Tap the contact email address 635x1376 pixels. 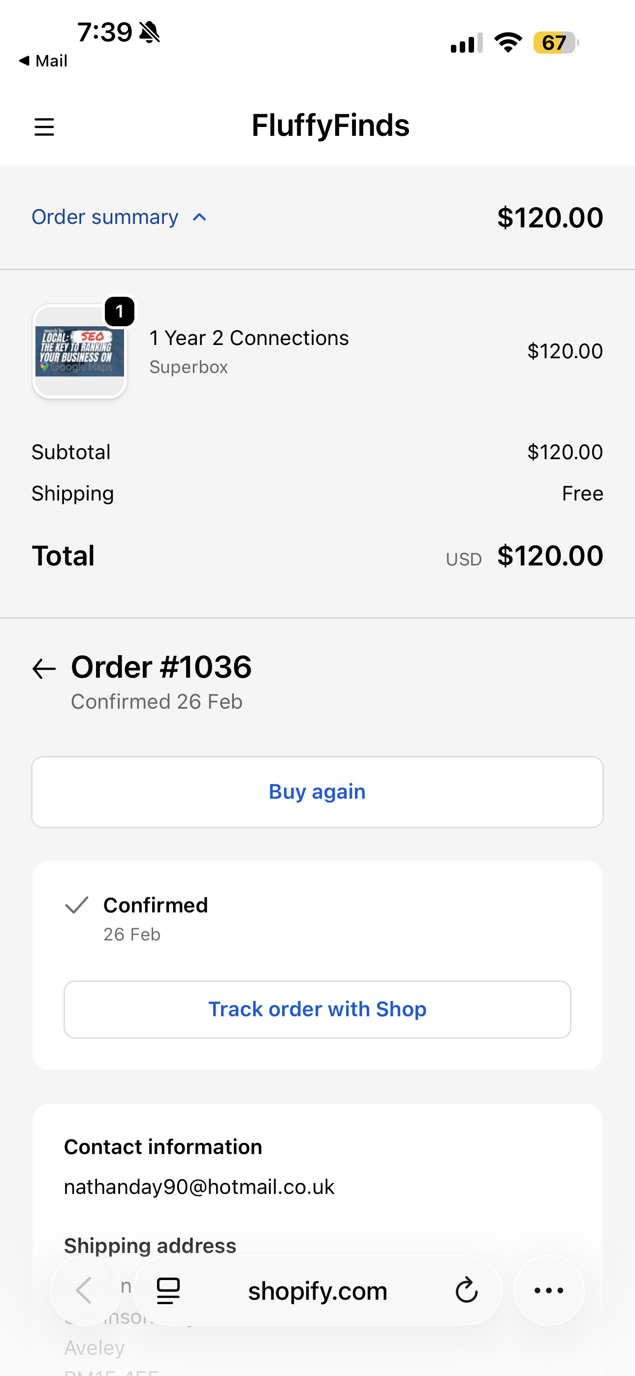point(199,1187)
